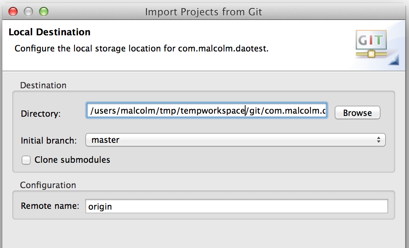Image resolution: width=409 pixels, height=248 pixels.
Task: Click the Configuration section header
Action: pyautogui.click(x=48, y=185)
